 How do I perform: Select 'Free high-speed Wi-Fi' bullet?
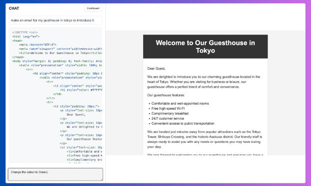click(168, 109)
